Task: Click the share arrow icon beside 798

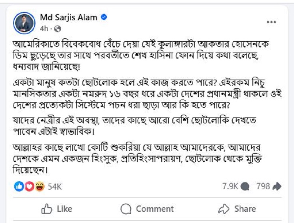Action: 277,186
